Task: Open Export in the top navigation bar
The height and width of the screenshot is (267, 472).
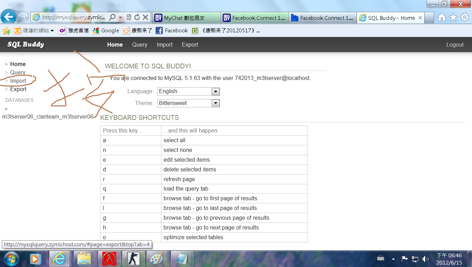Action: [190, 44]
